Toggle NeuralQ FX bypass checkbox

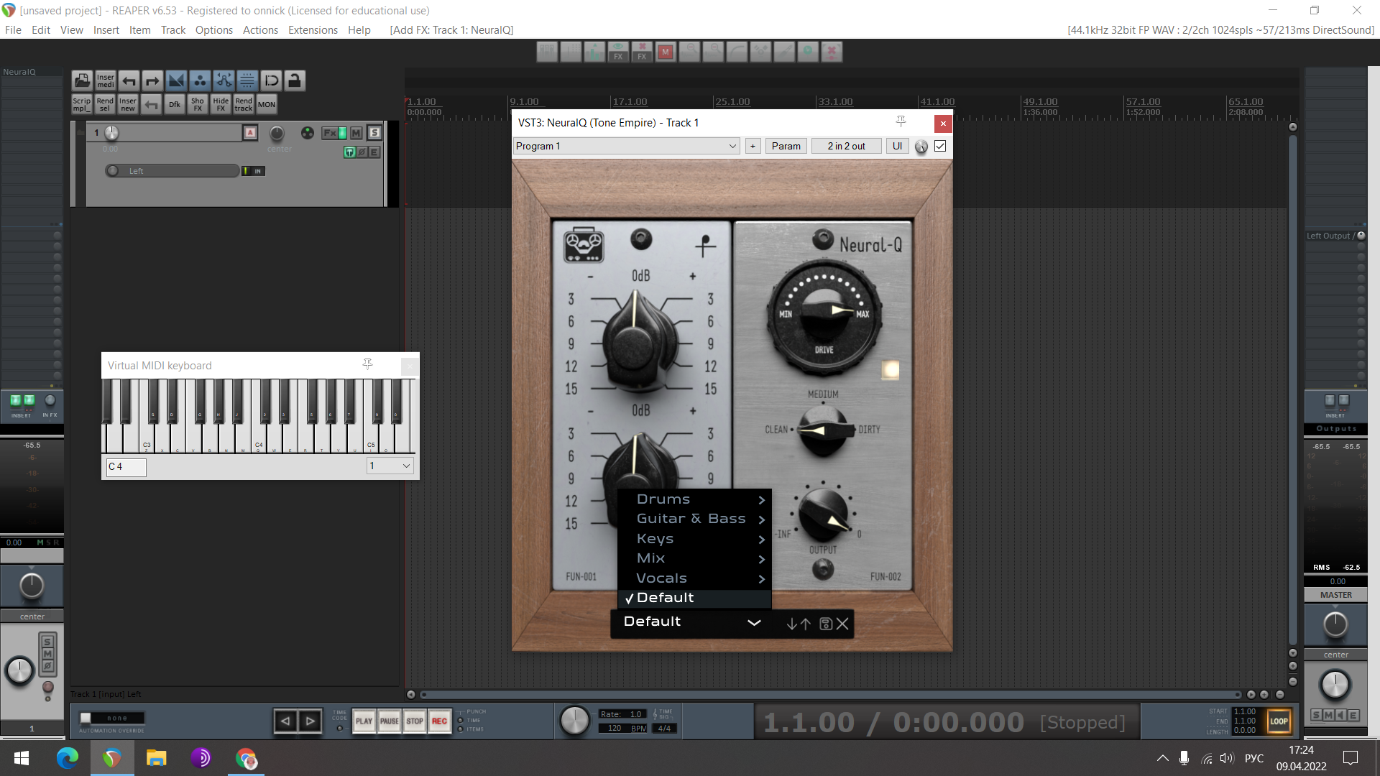[940, 146]
